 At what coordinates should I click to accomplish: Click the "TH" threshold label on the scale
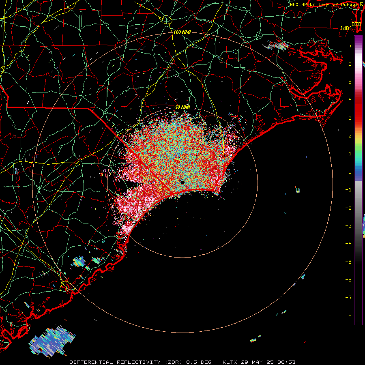[348, 316]
